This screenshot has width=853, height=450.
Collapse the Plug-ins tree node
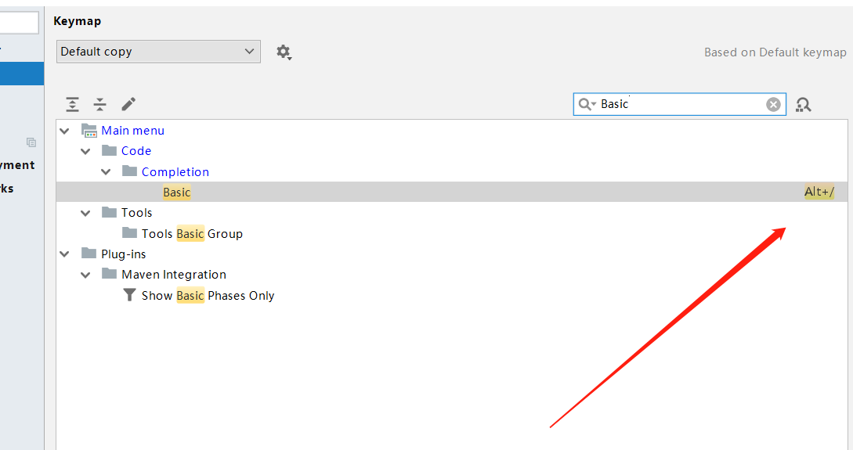pyautogui.click(x=65, y=254)
